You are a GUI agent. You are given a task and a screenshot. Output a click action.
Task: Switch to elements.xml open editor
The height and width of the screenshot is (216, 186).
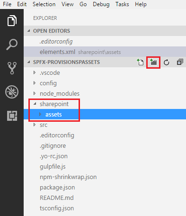click(x=105, y=52)
